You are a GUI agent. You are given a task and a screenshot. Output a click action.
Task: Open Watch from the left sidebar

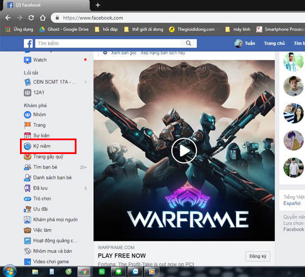(40, 60)
